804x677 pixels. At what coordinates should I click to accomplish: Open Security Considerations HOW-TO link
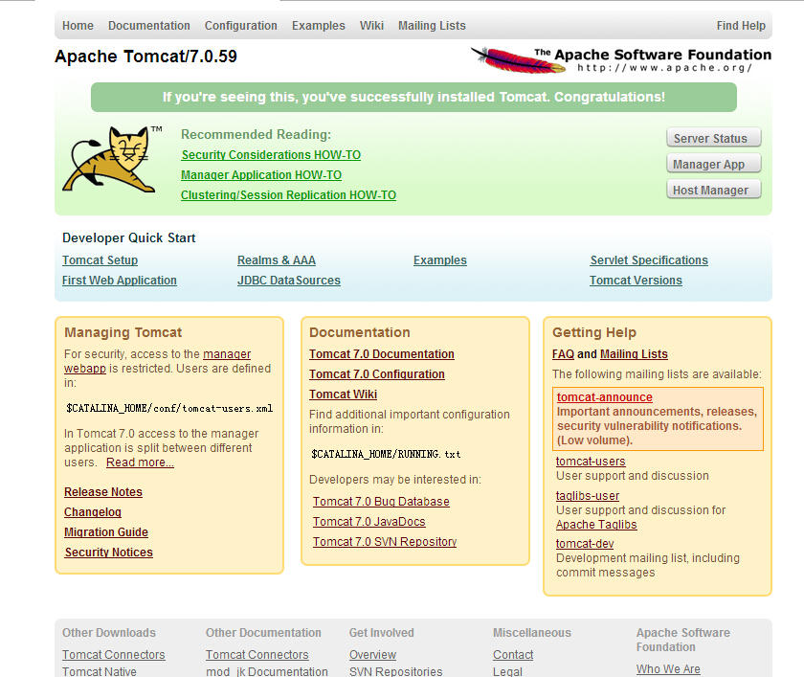[x=271, y=155]
